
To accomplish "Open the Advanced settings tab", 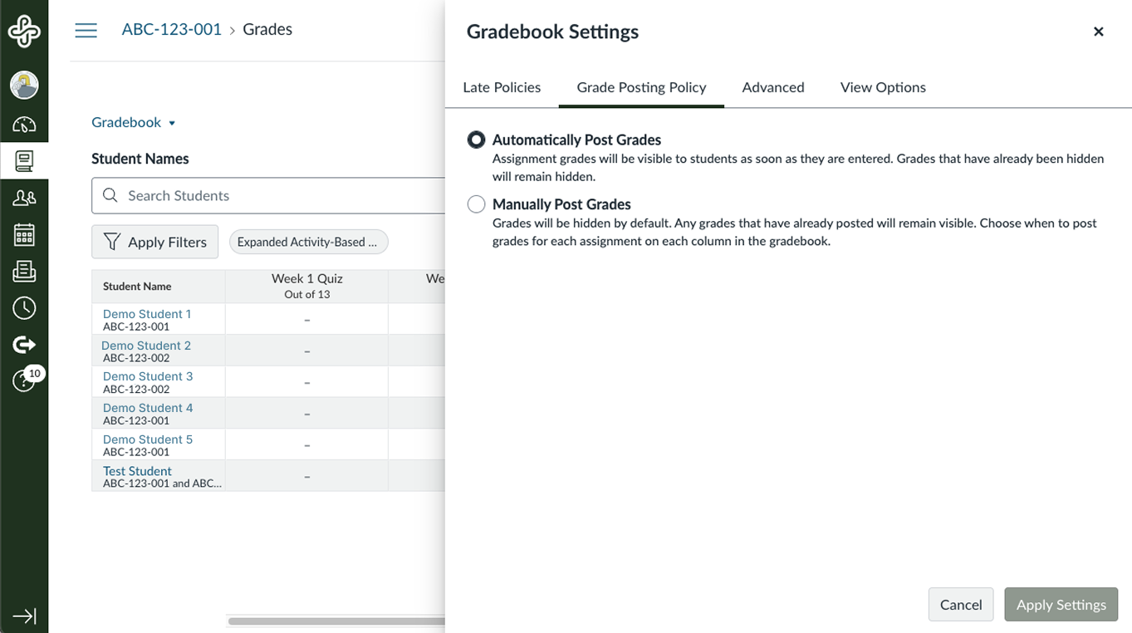I will [772, 87].
